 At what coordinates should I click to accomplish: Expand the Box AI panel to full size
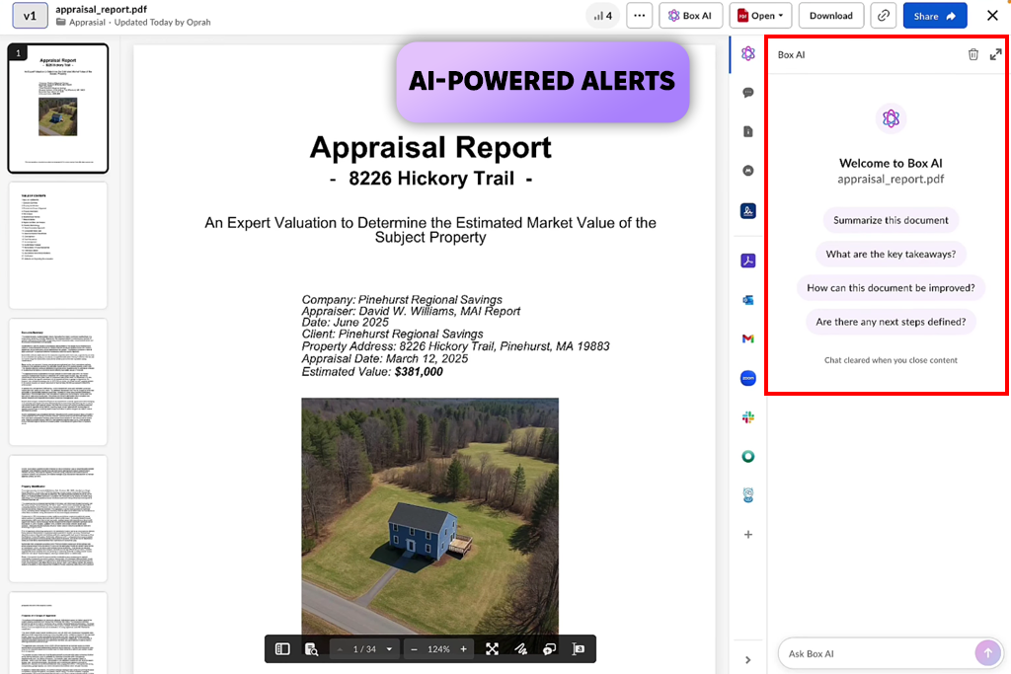pyautogui.click(x=995, y=55)
